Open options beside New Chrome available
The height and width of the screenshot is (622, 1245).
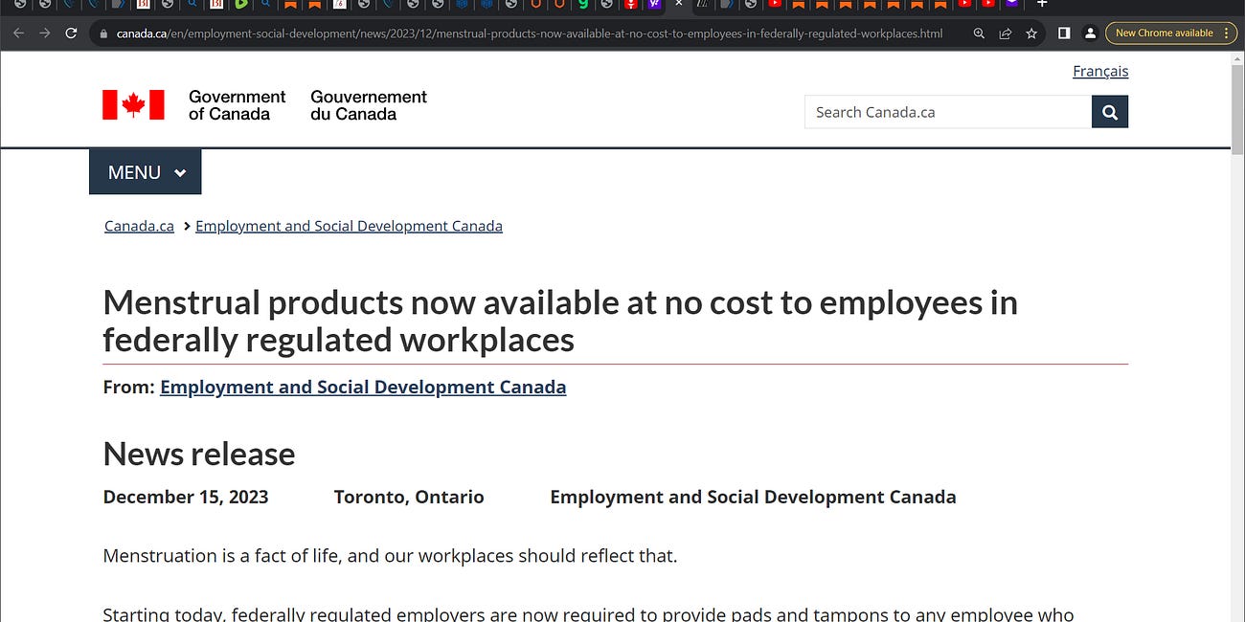(x=1225, y=32)
